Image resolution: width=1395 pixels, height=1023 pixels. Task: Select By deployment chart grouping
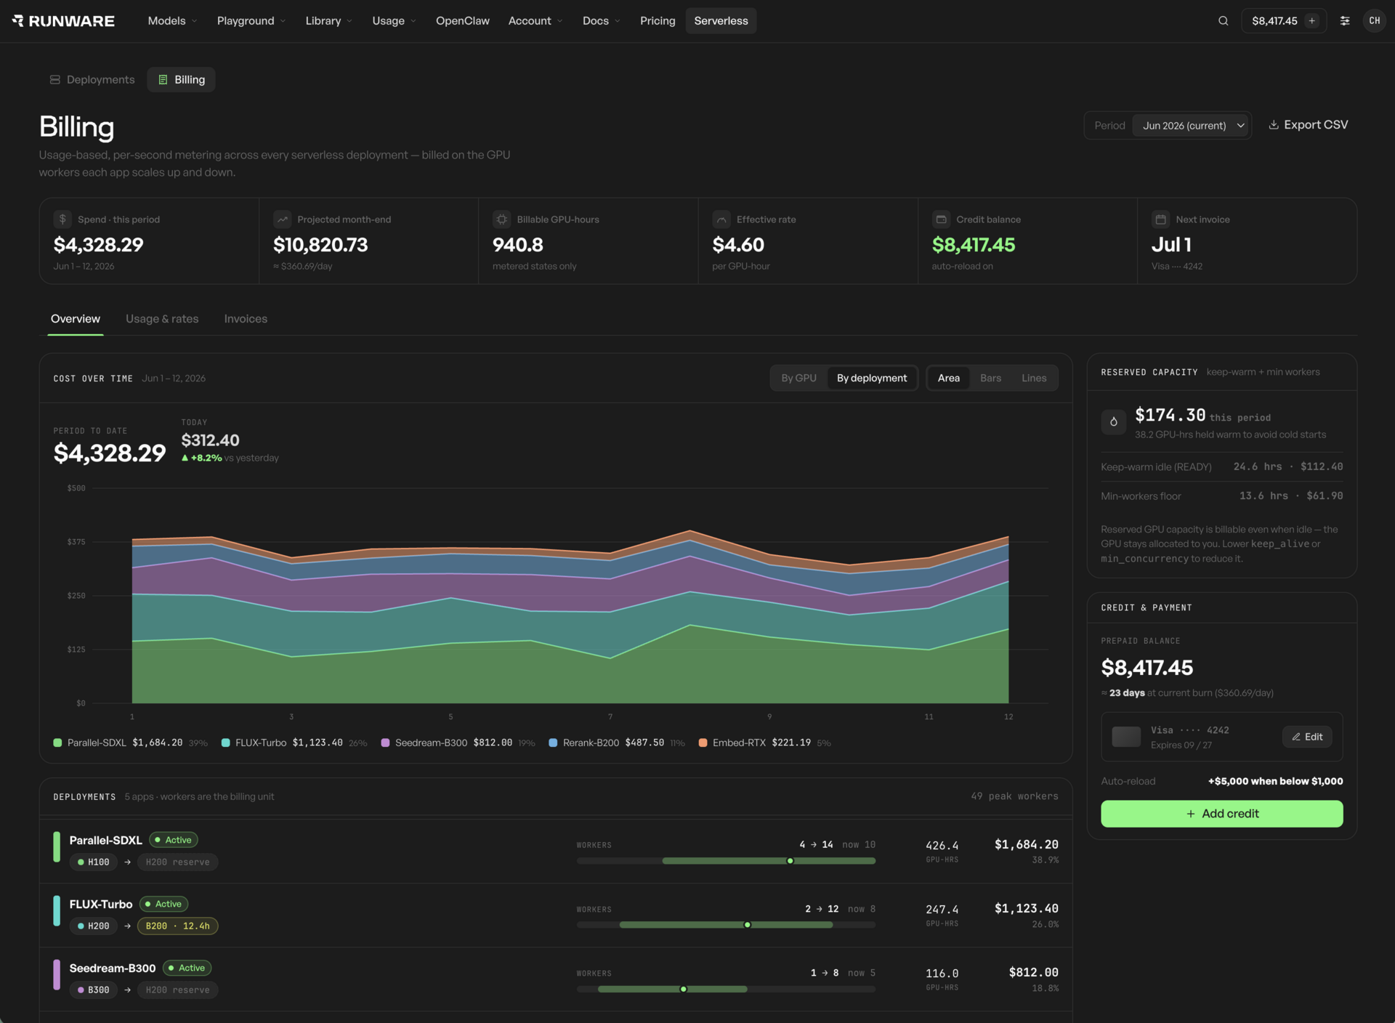coord(872,378)
